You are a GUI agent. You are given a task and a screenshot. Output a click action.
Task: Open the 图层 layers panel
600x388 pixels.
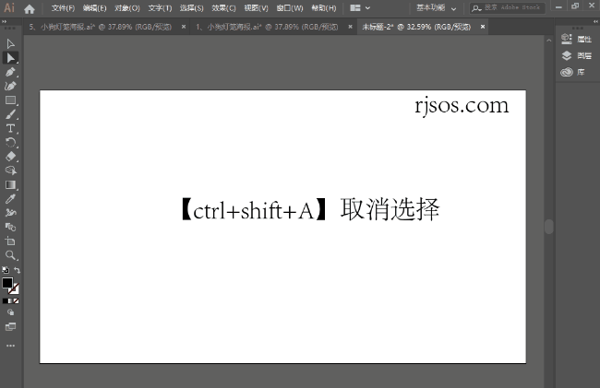576,55
